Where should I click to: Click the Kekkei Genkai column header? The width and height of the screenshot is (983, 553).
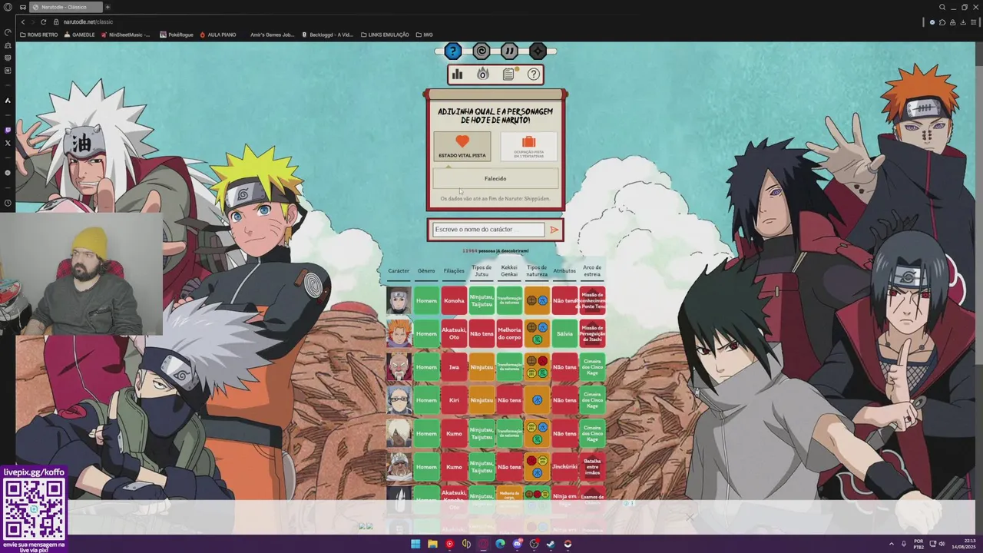coord(509,271)
